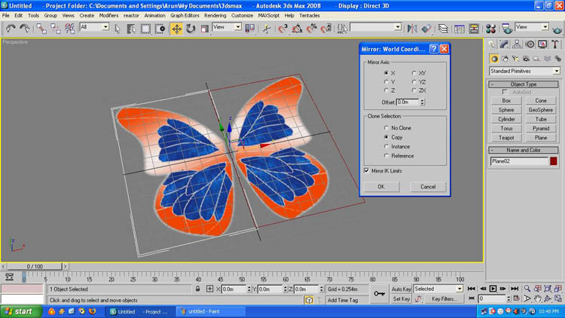This screenshot has width=565, height=318.
Task: Open the Utilities hammer tab icon
Action: 554,44
